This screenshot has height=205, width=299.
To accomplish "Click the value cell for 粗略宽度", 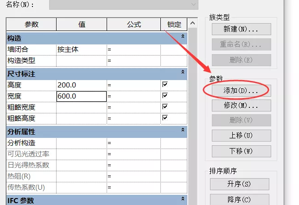I will pos(82,107).
